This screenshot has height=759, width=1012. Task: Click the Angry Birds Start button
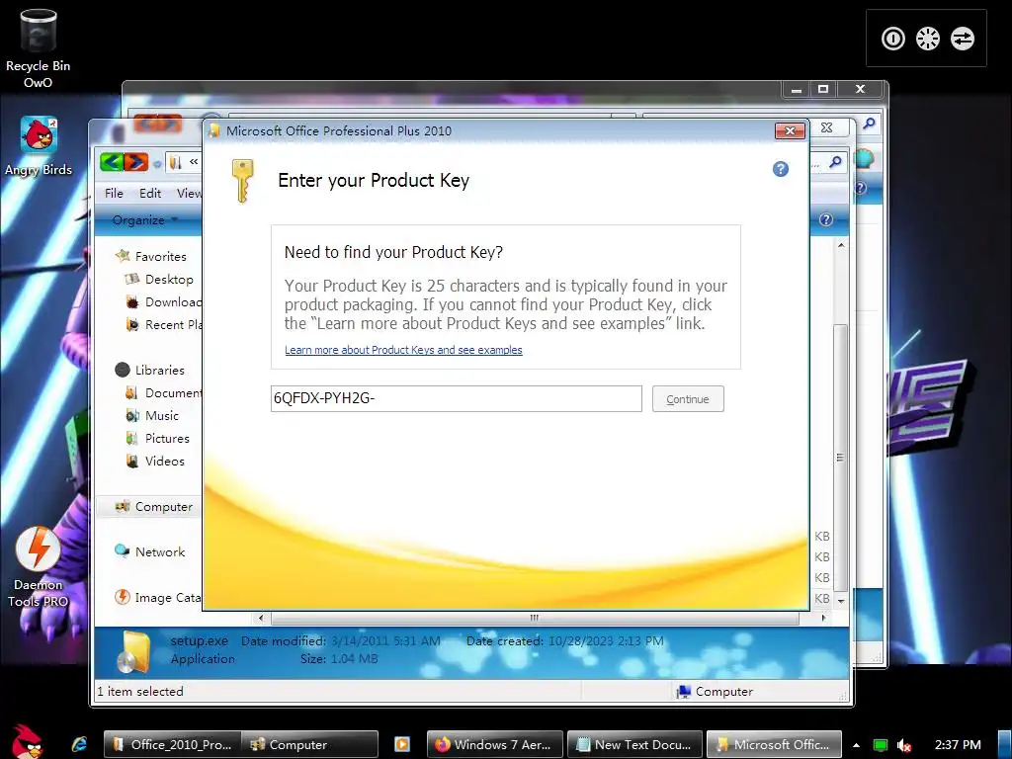tap(28, 741)
